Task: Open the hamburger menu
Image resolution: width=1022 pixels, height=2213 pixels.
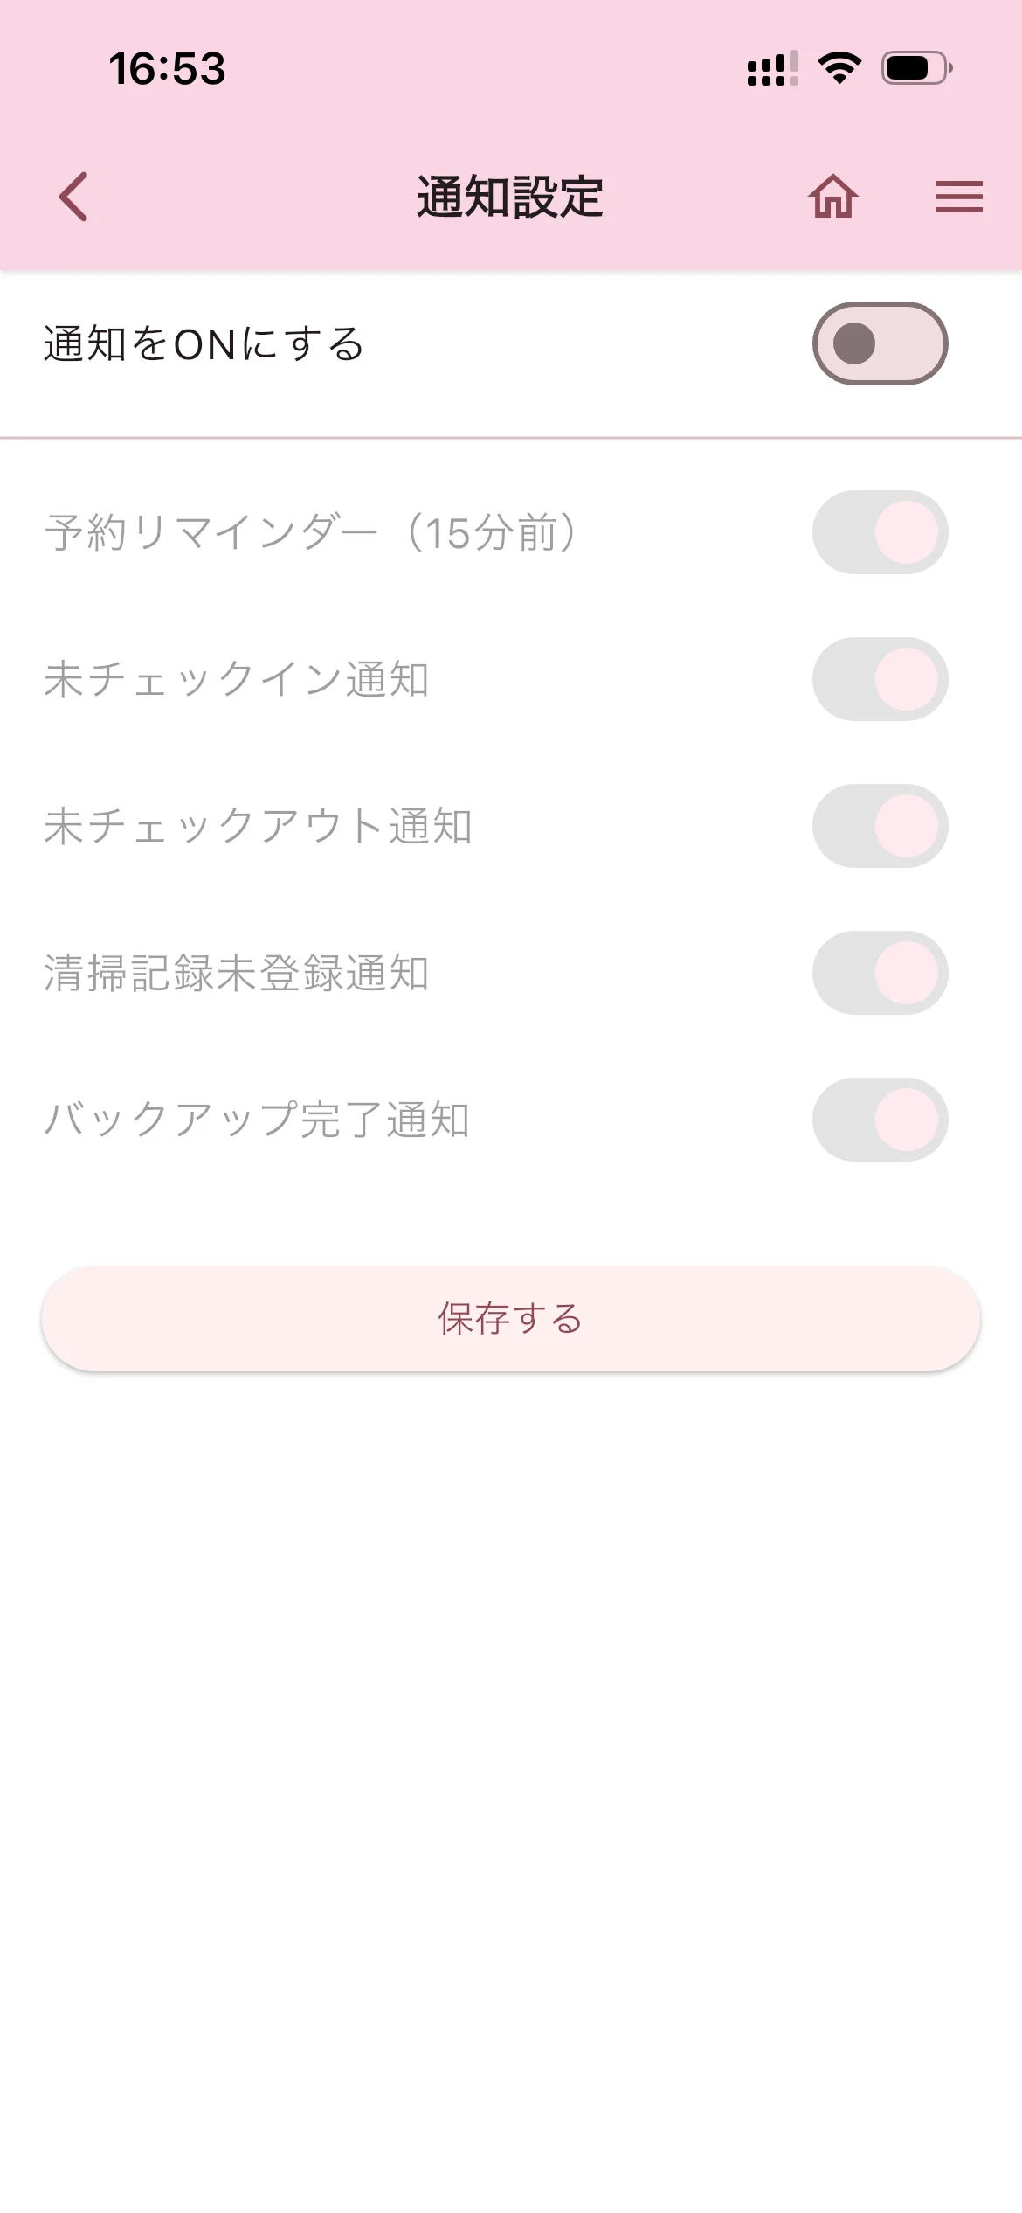Action: click(958, 197)
